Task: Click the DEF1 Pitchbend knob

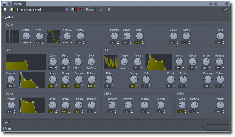Action: (x=112, y=105)
